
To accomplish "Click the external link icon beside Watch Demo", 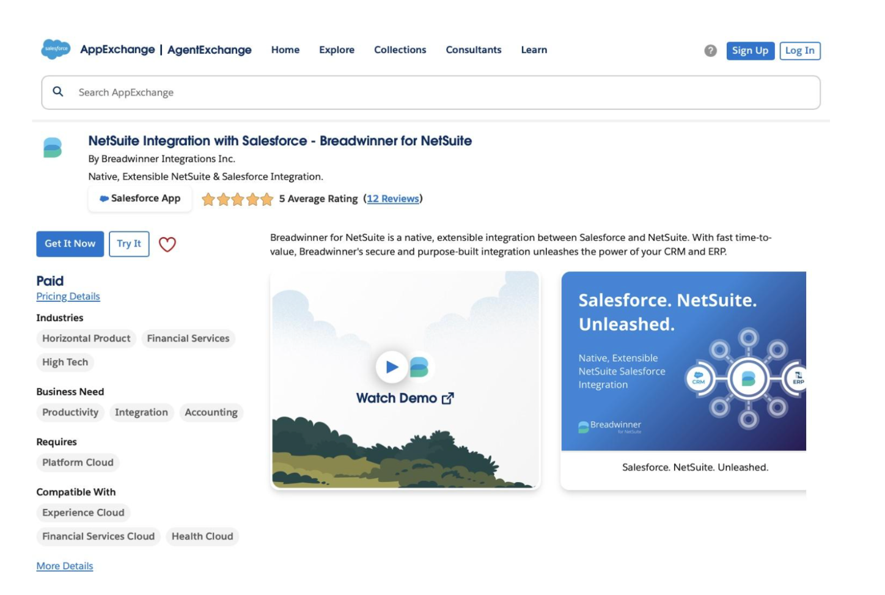I will coord(448,398).
